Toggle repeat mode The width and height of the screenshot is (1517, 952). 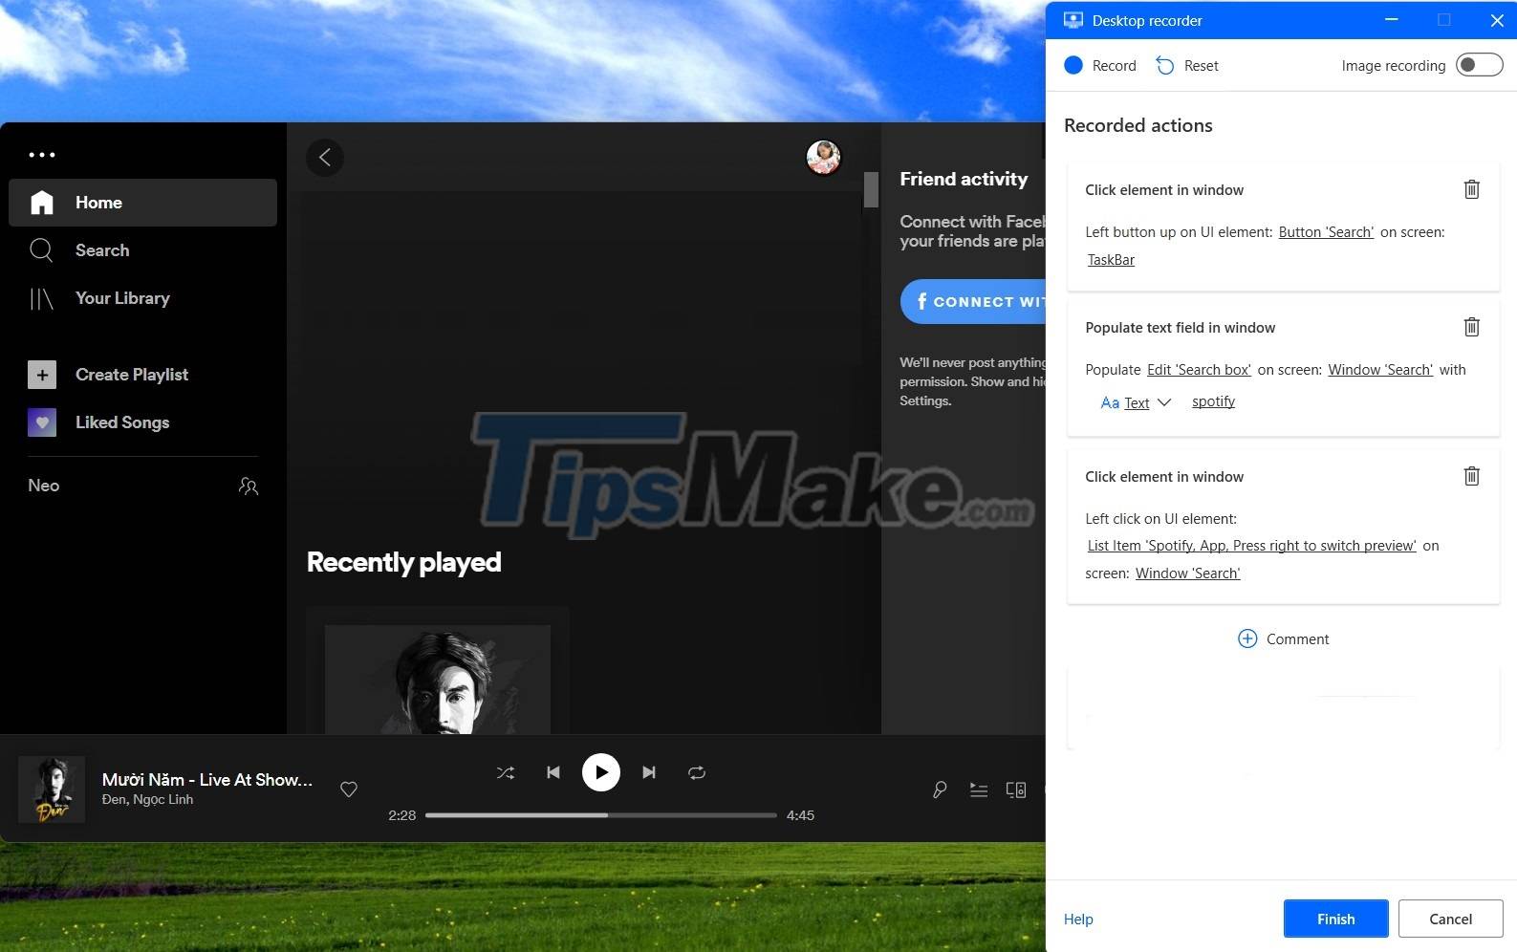point(697,772)
